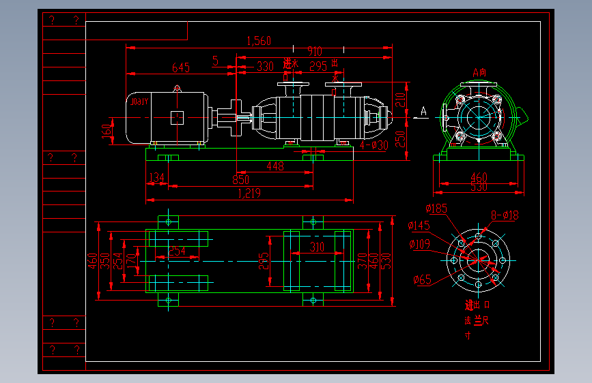
Task: Pick the 850 base dimension text
Action: (x=241, y=180)
